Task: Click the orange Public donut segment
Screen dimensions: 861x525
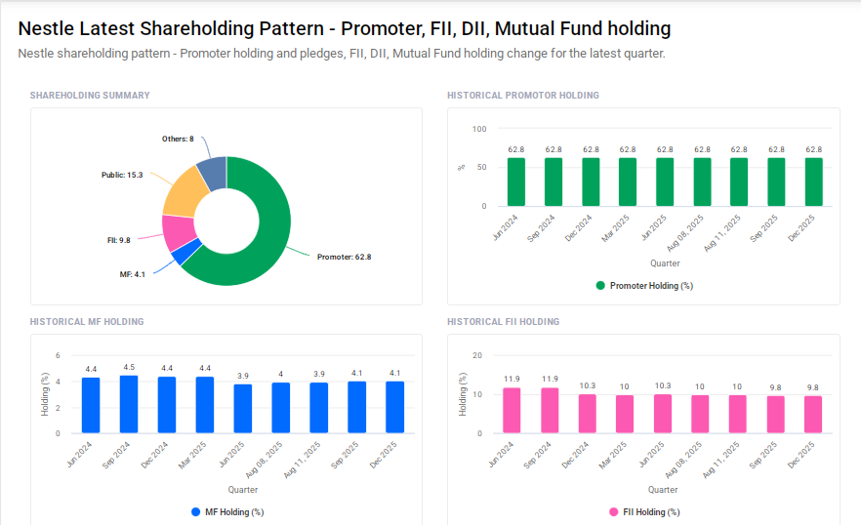Action: pos(183,194)
